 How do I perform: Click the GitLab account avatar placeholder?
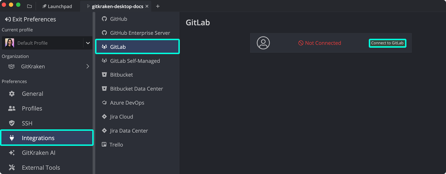coord(263,43)
